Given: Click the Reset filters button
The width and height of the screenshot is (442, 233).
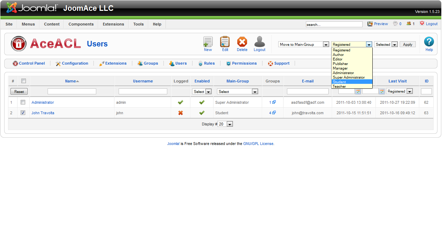Looking at the screenshot, I should [19, 92].
